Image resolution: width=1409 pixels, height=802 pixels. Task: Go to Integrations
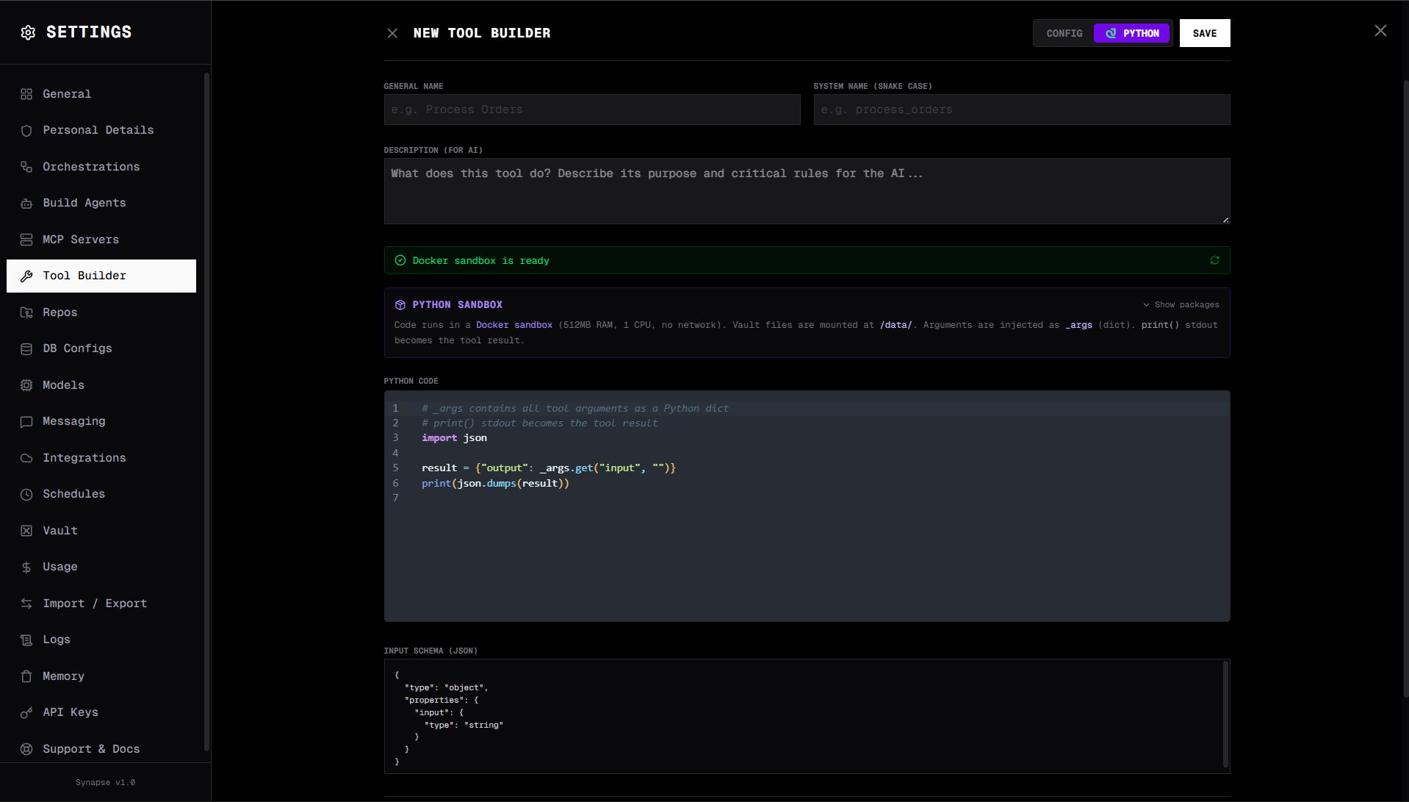coord(101,458)
